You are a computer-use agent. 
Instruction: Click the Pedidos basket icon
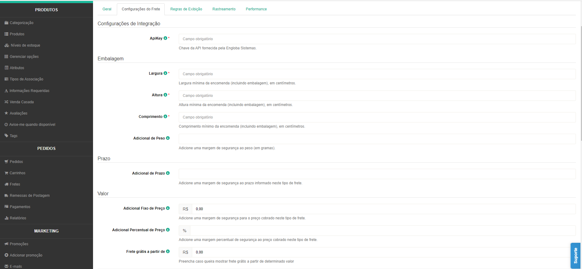6,162
